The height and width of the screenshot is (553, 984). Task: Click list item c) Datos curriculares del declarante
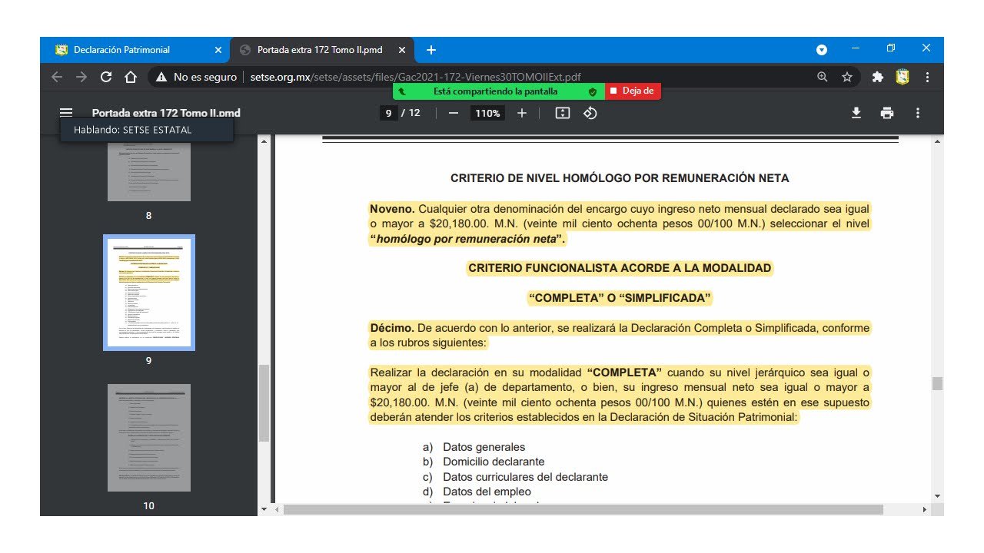pos(515,477)
